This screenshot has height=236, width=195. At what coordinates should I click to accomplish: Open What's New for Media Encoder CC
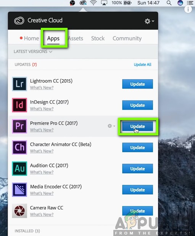pyautogui.click(x=42, y=193)
